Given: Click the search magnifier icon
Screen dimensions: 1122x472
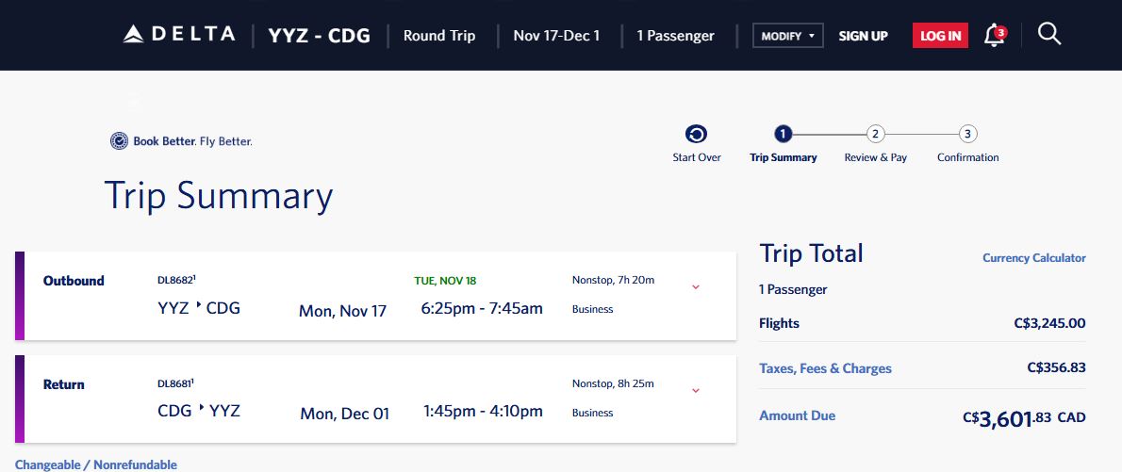Looking at the screenshot, I should 1049,34.
